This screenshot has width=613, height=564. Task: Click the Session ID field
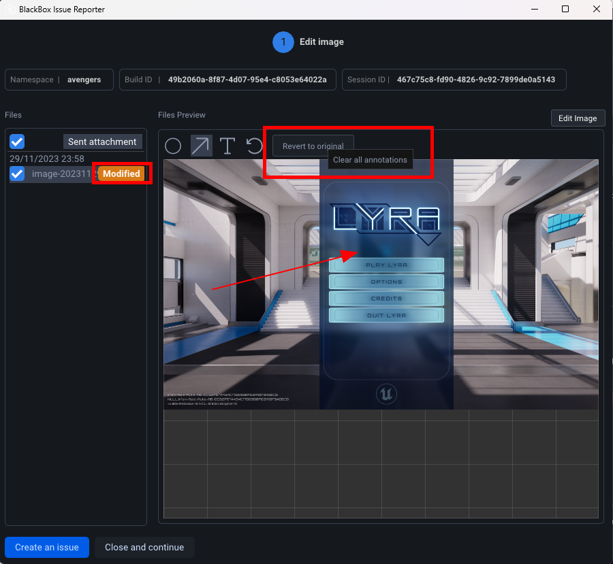(x=454, y=80)
